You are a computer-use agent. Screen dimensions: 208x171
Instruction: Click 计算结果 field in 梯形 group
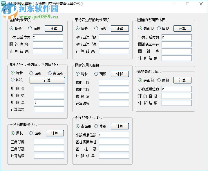pos(114,104)
